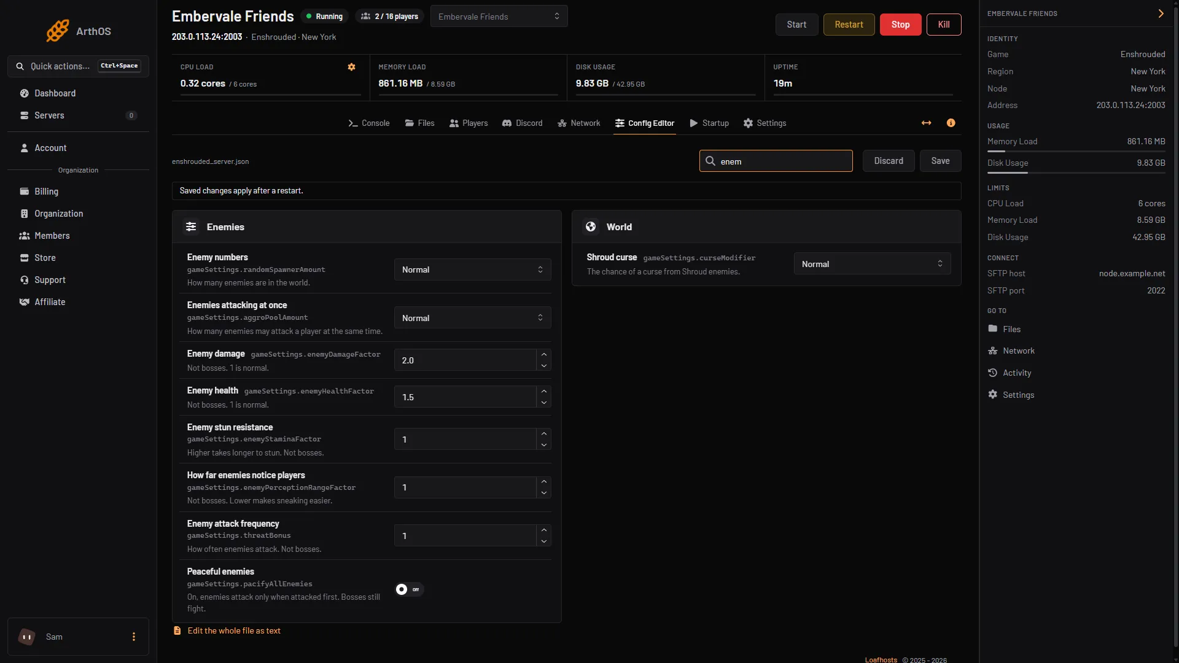
Task: Decrease Enemy attack frequency with down arrow
Action: click(544, 541)
